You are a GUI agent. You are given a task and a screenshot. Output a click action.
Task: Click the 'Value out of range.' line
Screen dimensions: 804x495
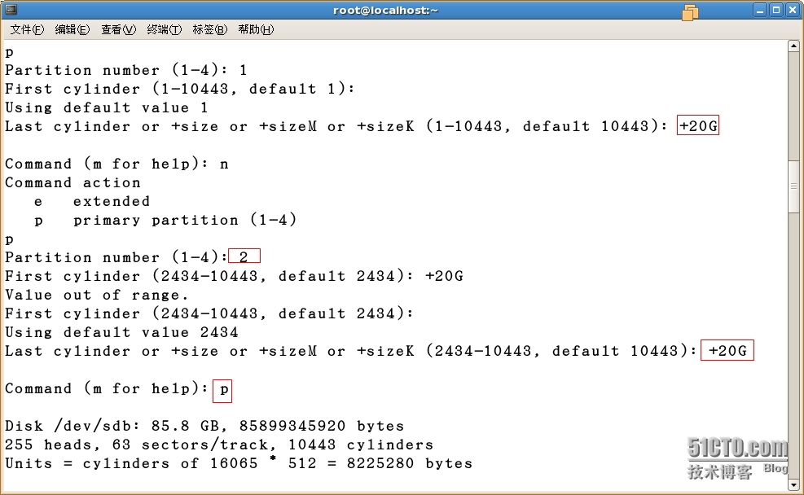[97, 296]
